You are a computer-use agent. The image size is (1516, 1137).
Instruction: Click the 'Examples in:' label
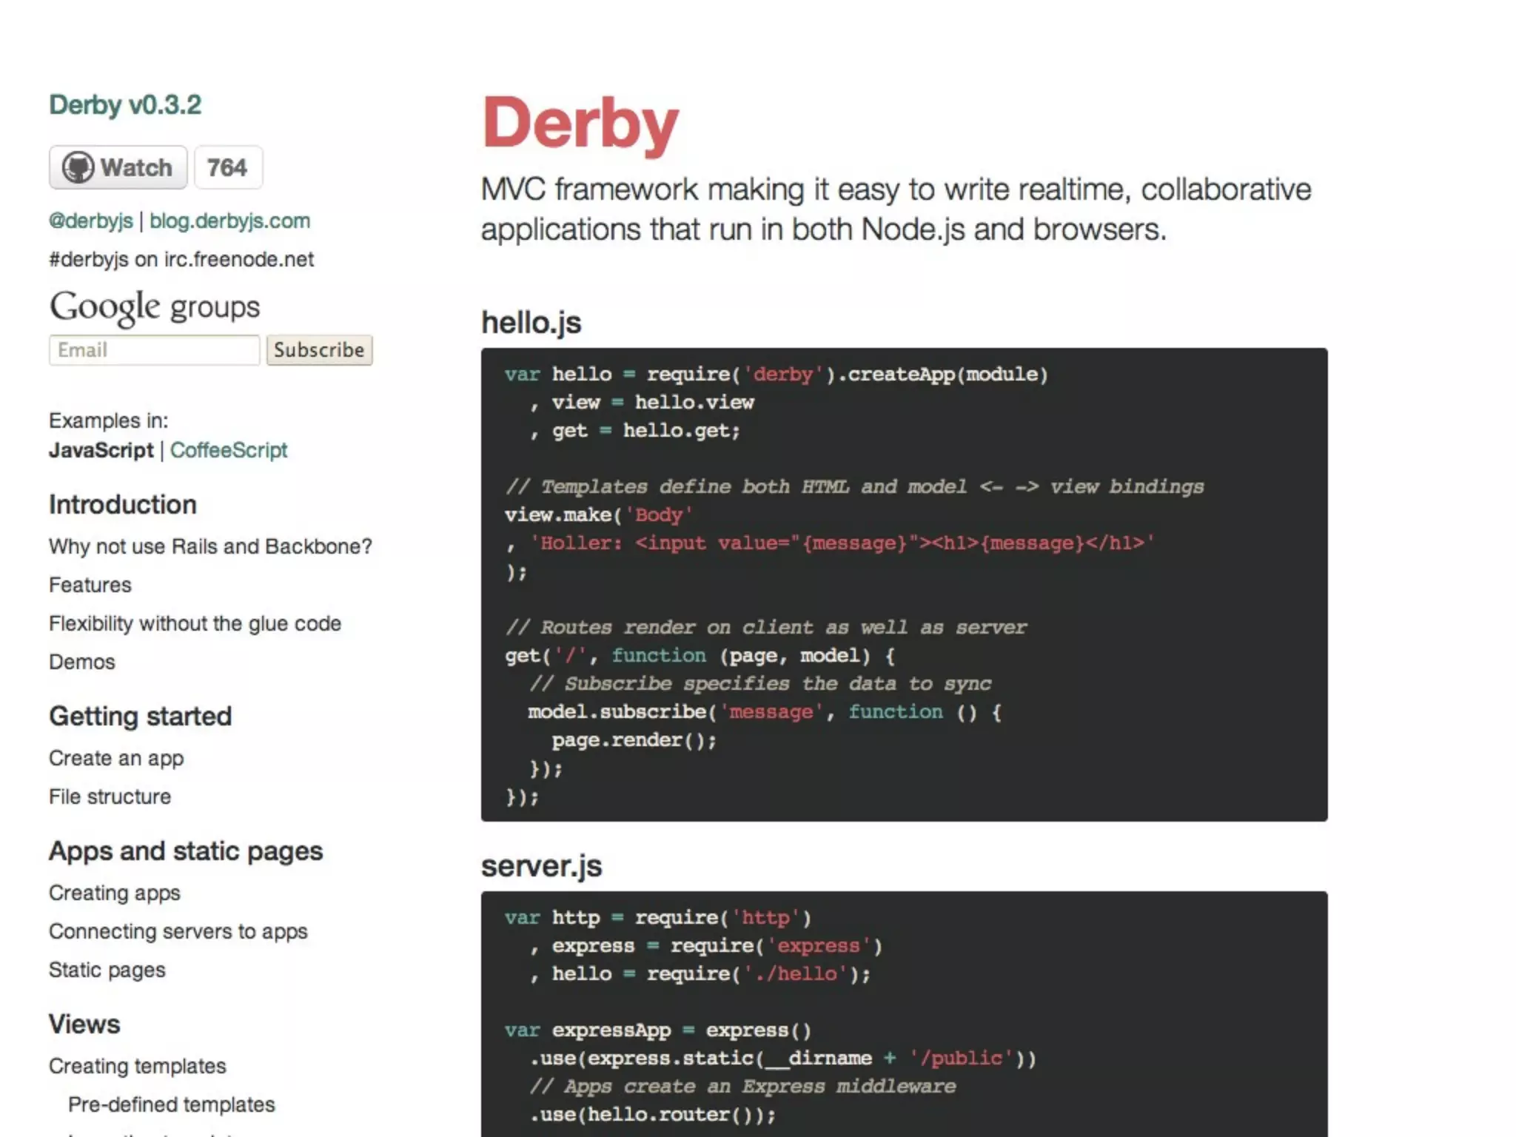pyautogui.click(x=109, y=420)
